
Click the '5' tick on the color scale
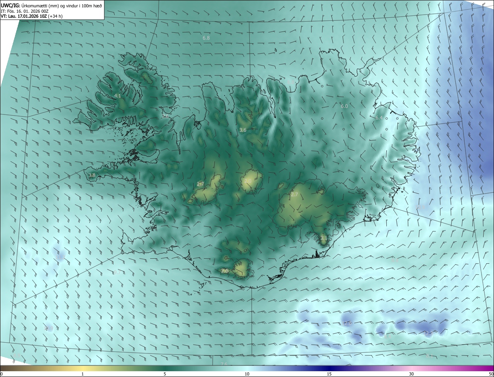(165, 374)
